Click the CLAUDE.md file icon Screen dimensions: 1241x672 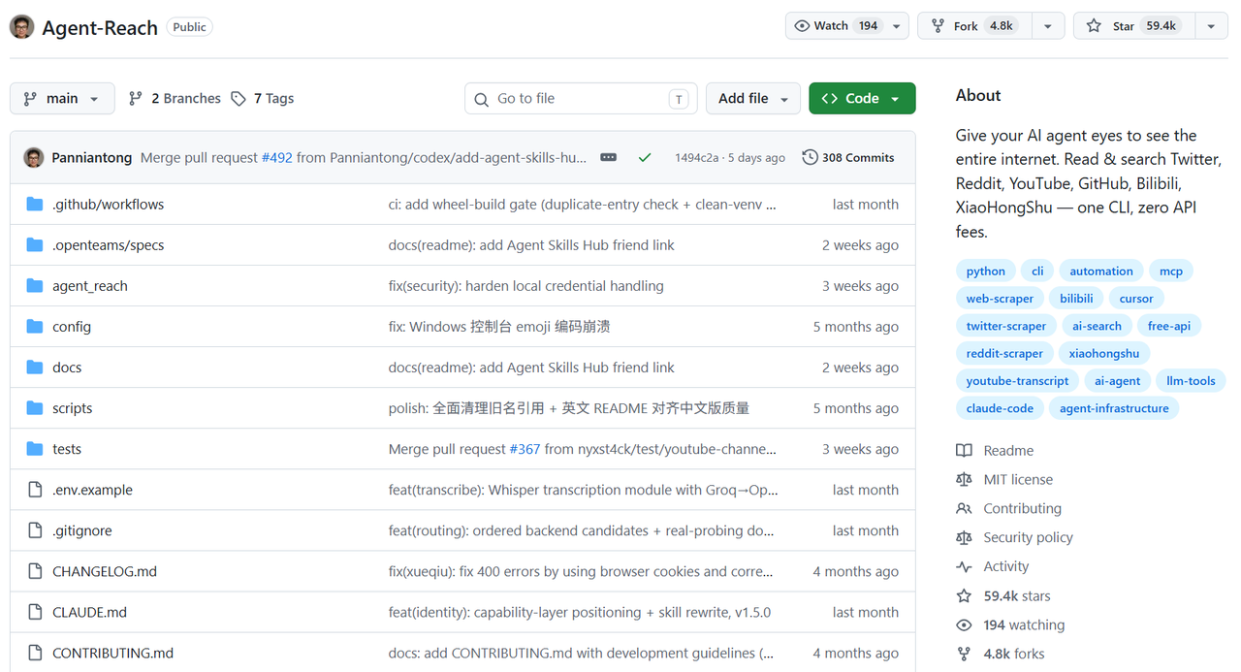[x=35, y=612]
